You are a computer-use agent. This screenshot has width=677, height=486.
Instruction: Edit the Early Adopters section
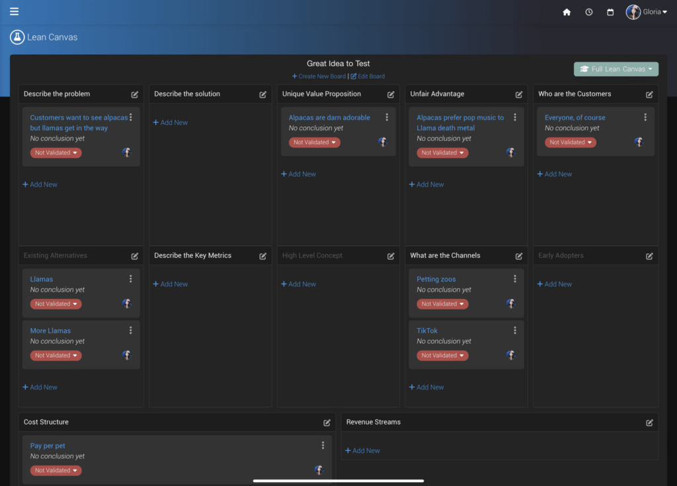pyautogui.click(x=649, y=256)
